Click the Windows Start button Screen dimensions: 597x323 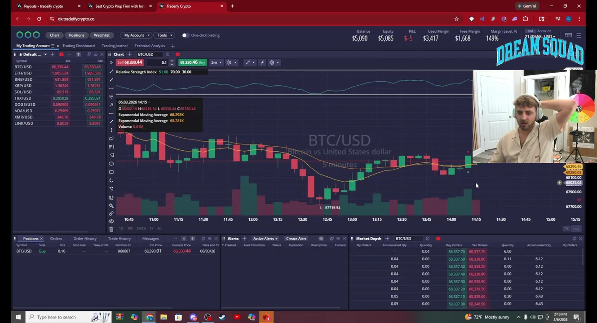[x=18, y=317]
